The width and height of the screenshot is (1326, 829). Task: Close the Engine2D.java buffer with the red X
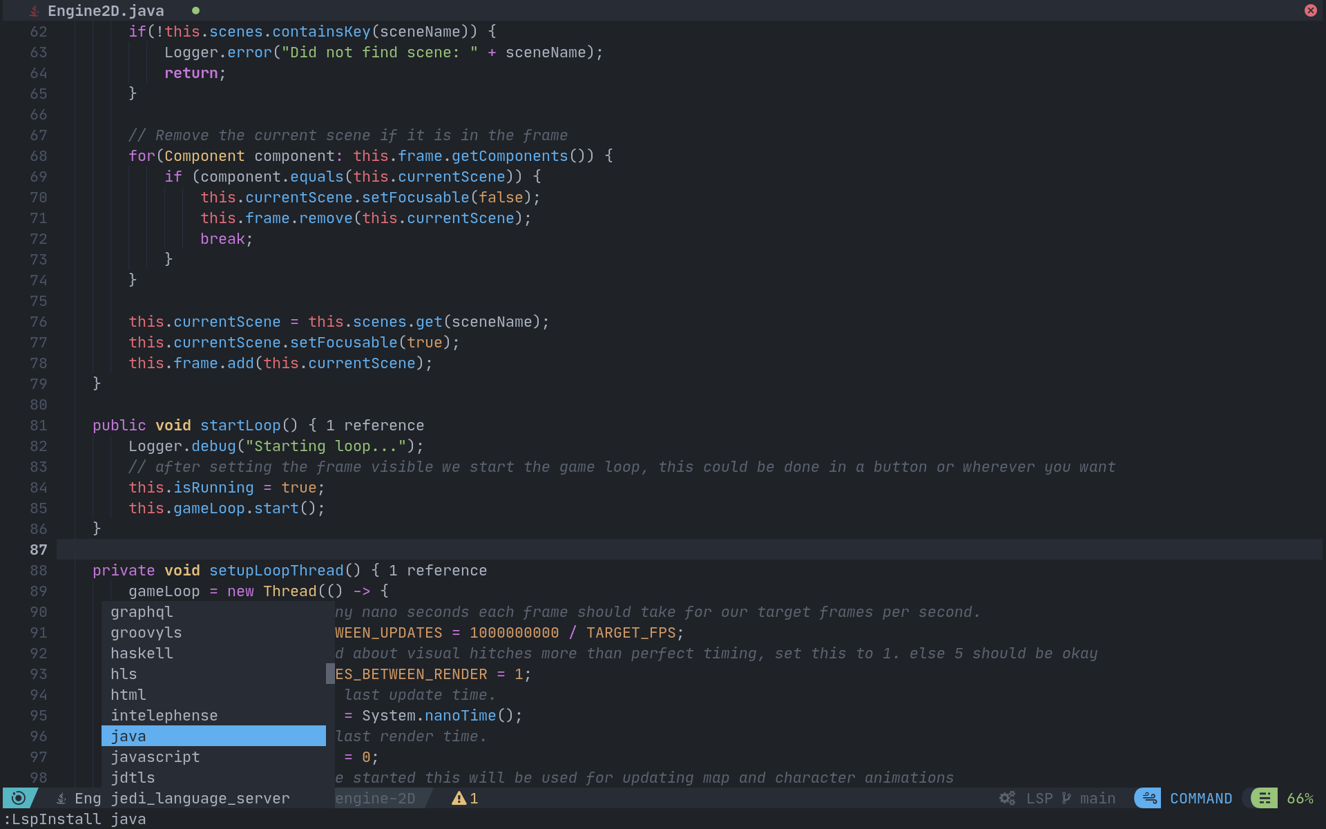[x=1310, y=10]
